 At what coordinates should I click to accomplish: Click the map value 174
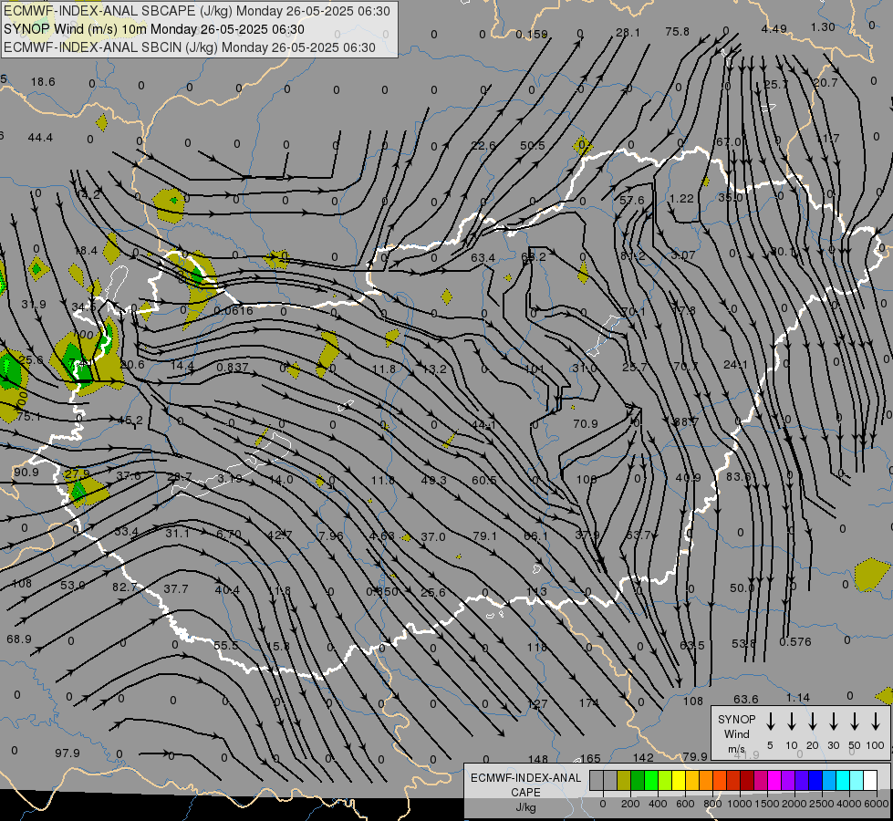[589, 702]
